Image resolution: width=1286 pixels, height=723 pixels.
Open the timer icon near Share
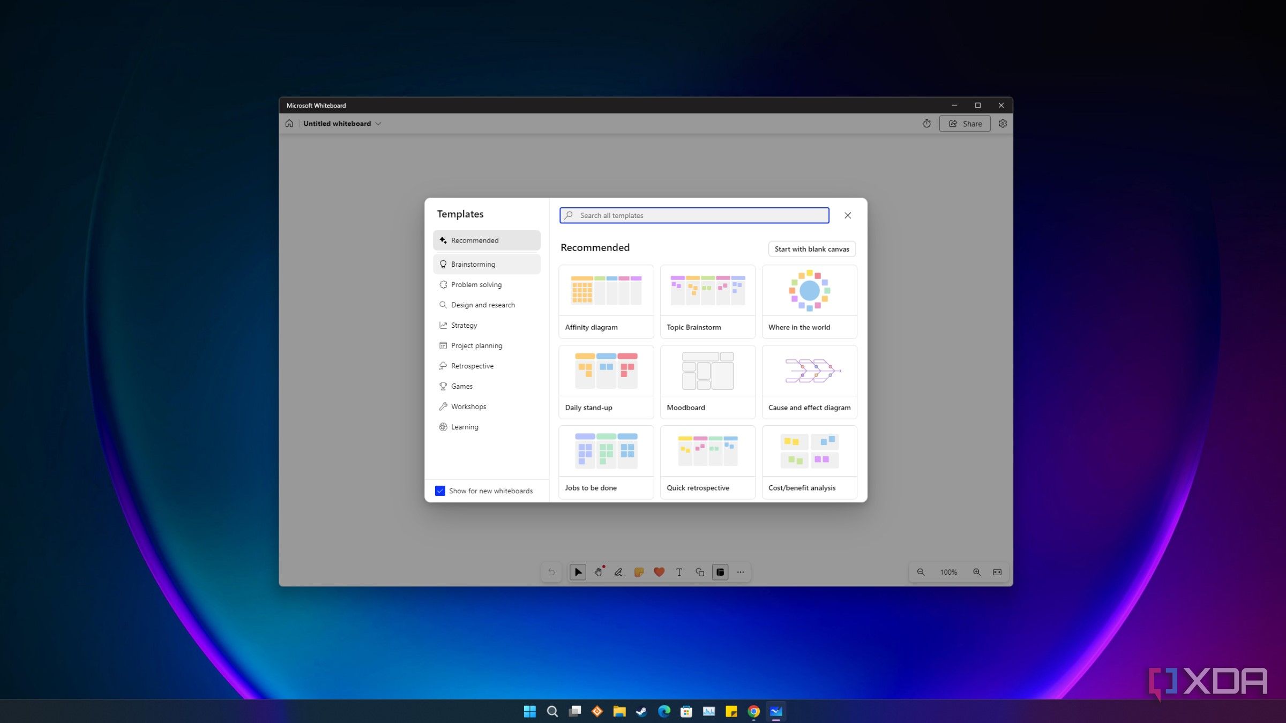[926, 123]
